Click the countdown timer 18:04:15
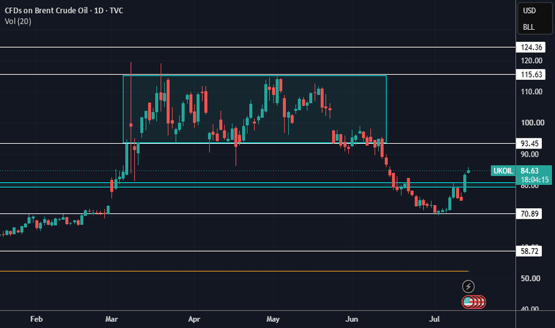555x328 pixels. [x=535, y=180]
